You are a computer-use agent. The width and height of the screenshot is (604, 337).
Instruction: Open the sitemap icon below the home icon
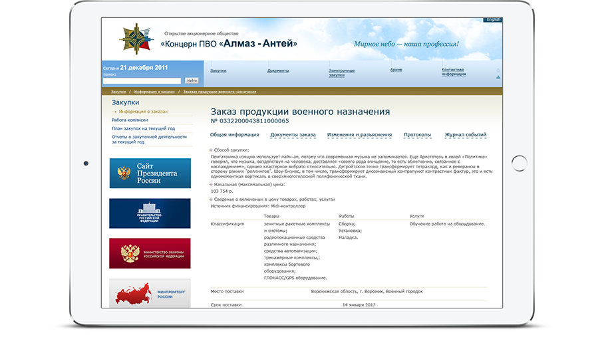click(x=498, y=77)
